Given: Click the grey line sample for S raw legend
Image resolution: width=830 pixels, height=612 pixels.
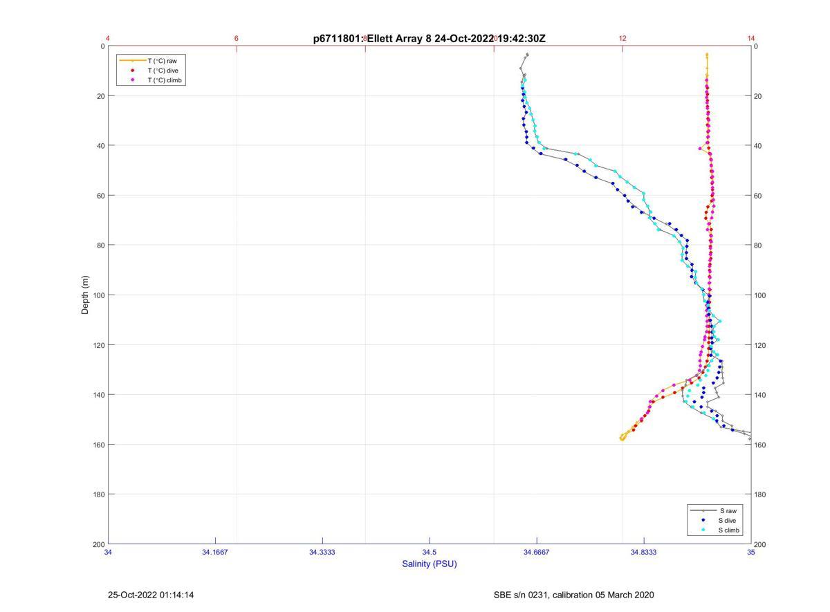Looking at the screenshot, I should 703,510.
